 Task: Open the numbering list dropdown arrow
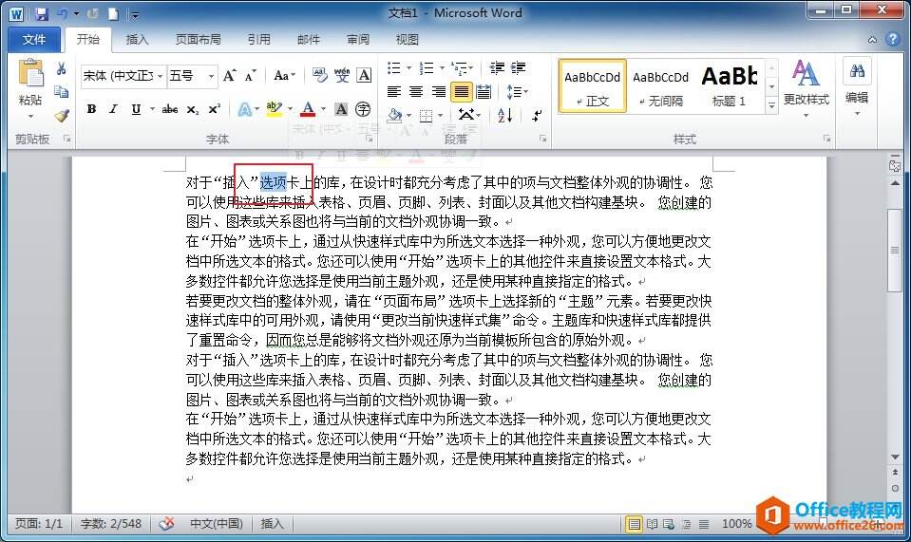(442, 68)
